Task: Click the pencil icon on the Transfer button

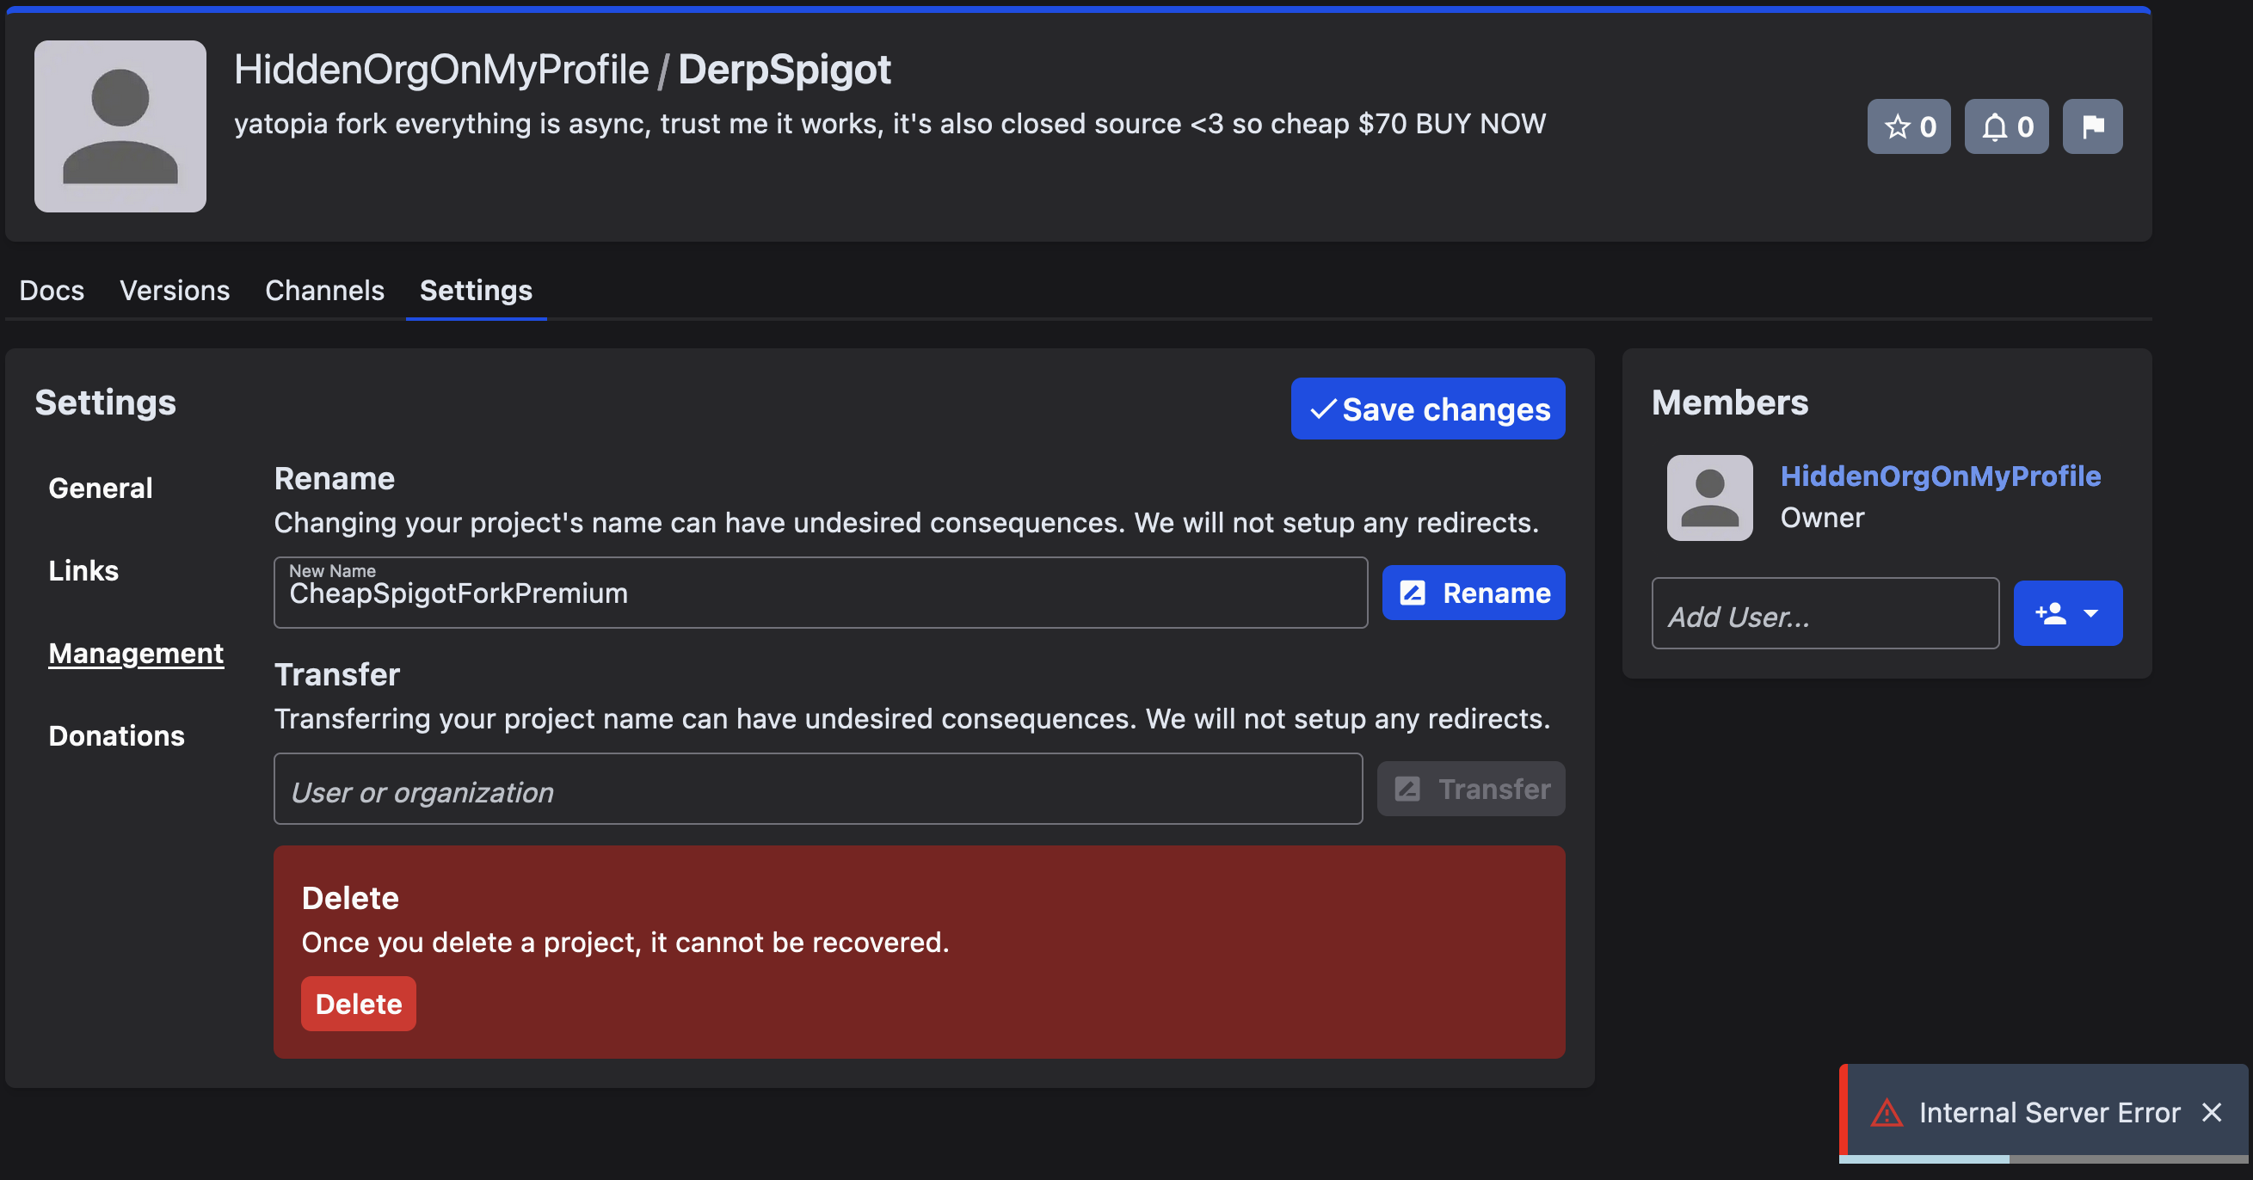Action: pyautogui.click(x=1407, y=788)
